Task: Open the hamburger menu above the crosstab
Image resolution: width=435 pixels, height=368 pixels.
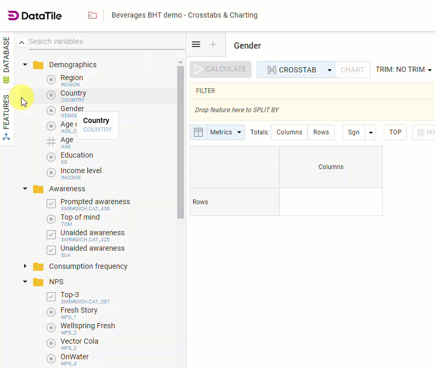Action: pyautogui.click(x=196, y=44)
